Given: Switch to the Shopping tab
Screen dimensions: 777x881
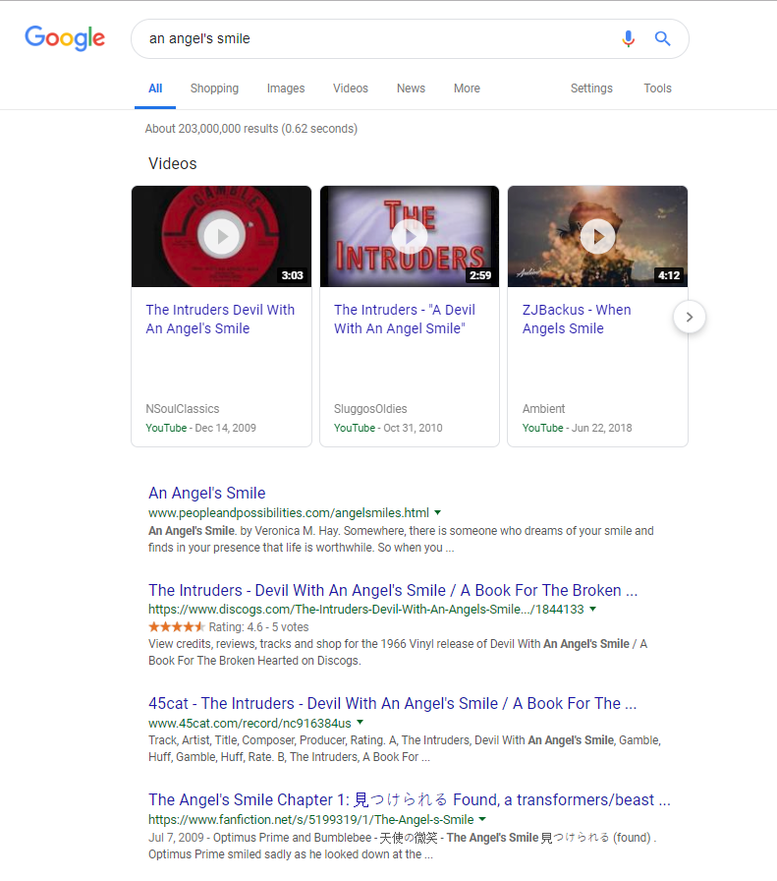Looking at the screenshot, I should 214,88.
